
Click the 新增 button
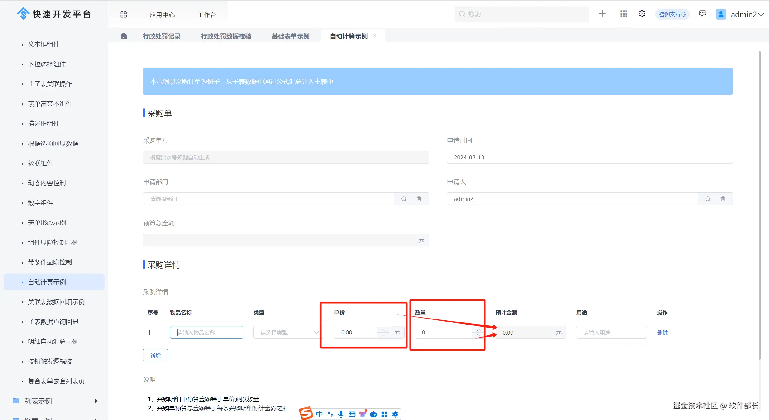point(155,355)
